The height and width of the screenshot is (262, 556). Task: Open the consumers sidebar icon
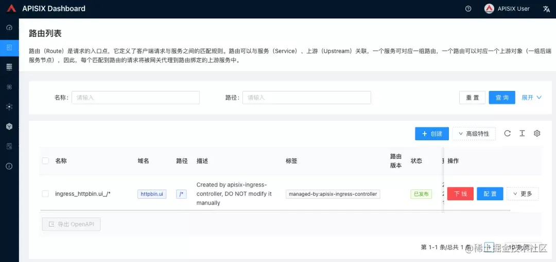coord(10,106)
